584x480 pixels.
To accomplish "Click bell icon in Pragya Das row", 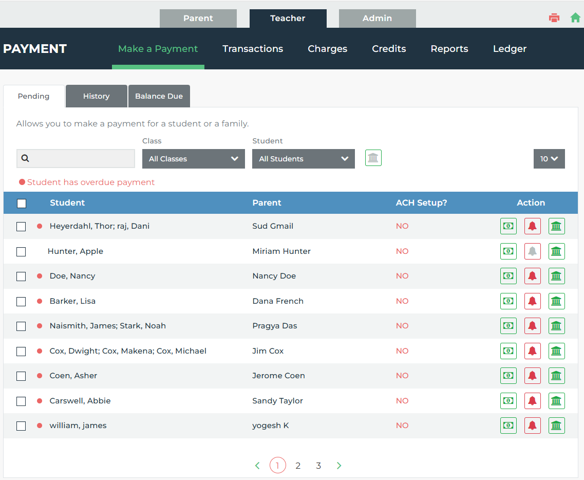I will pos(533,326).
